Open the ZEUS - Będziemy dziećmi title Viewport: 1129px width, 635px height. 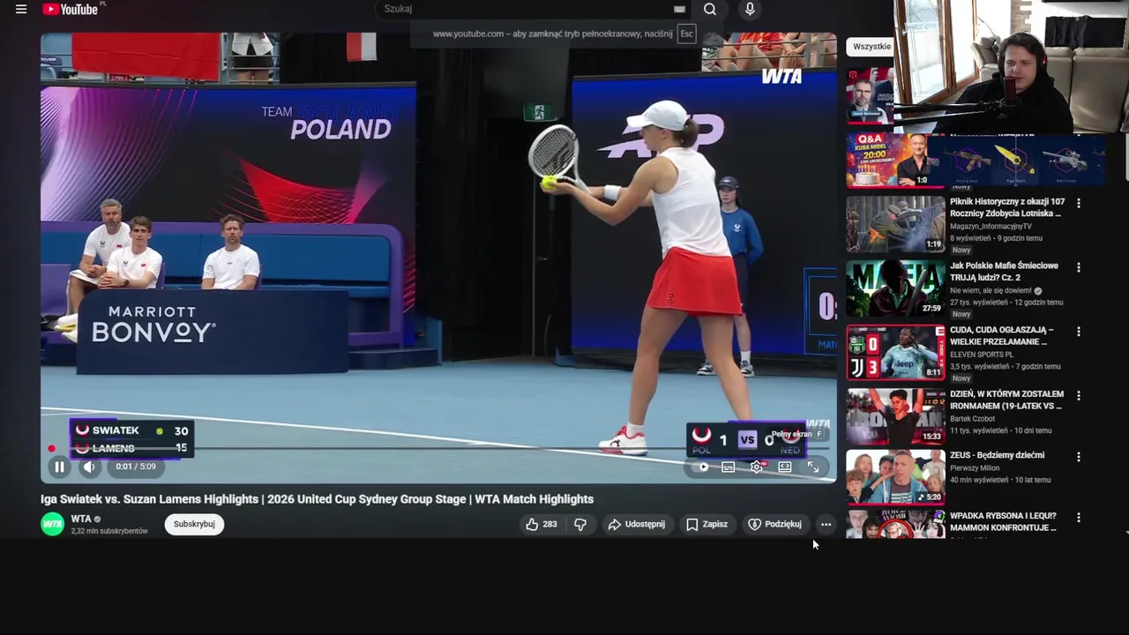[x=997, y=455]
